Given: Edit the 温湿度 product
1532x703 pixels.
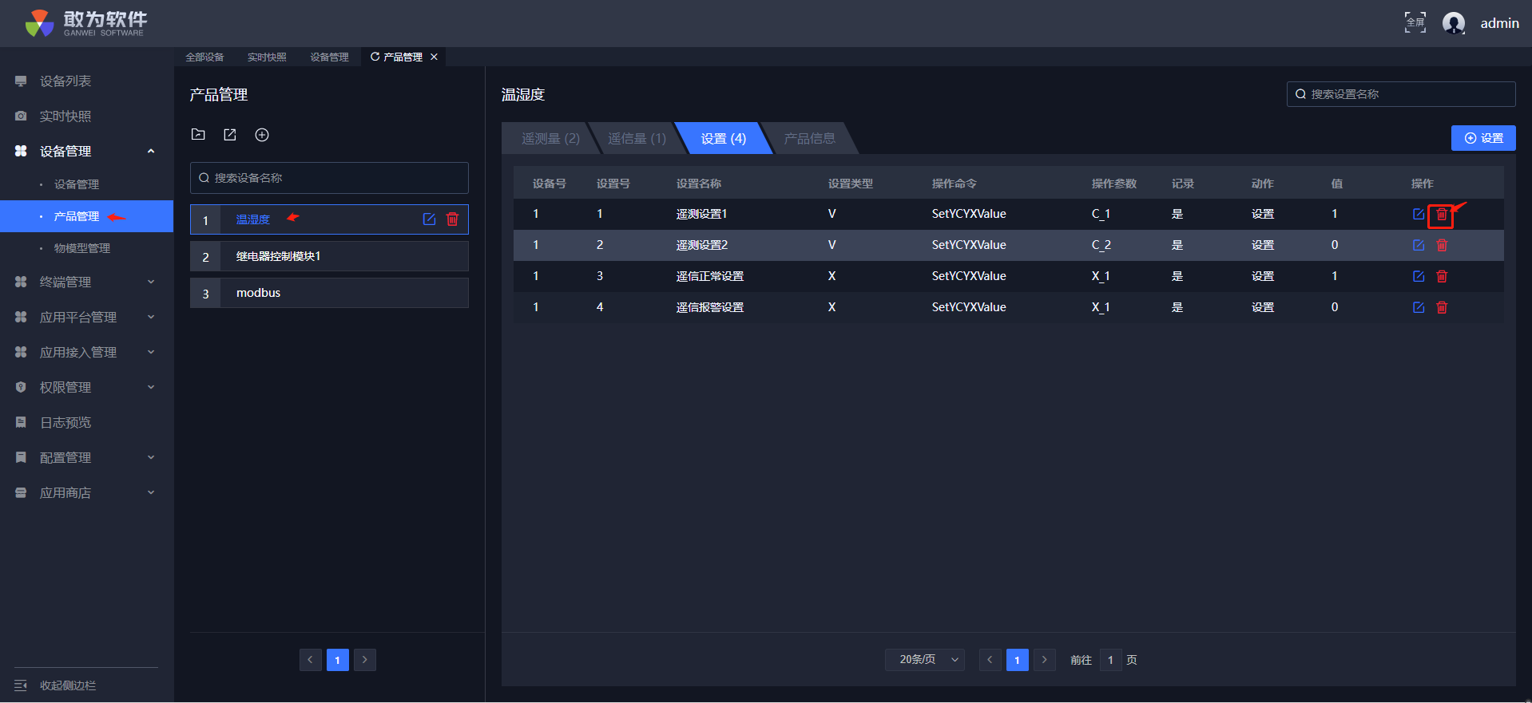Looking at the screenshot, I should [x=429, y=219].
